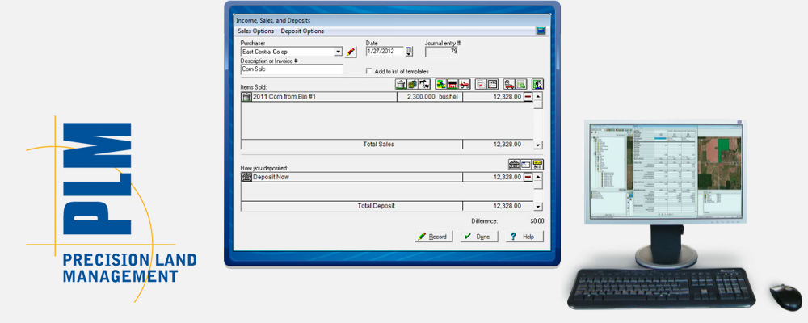
Task: Enable Add to list of templates checkbox
Action: (370, 71)
